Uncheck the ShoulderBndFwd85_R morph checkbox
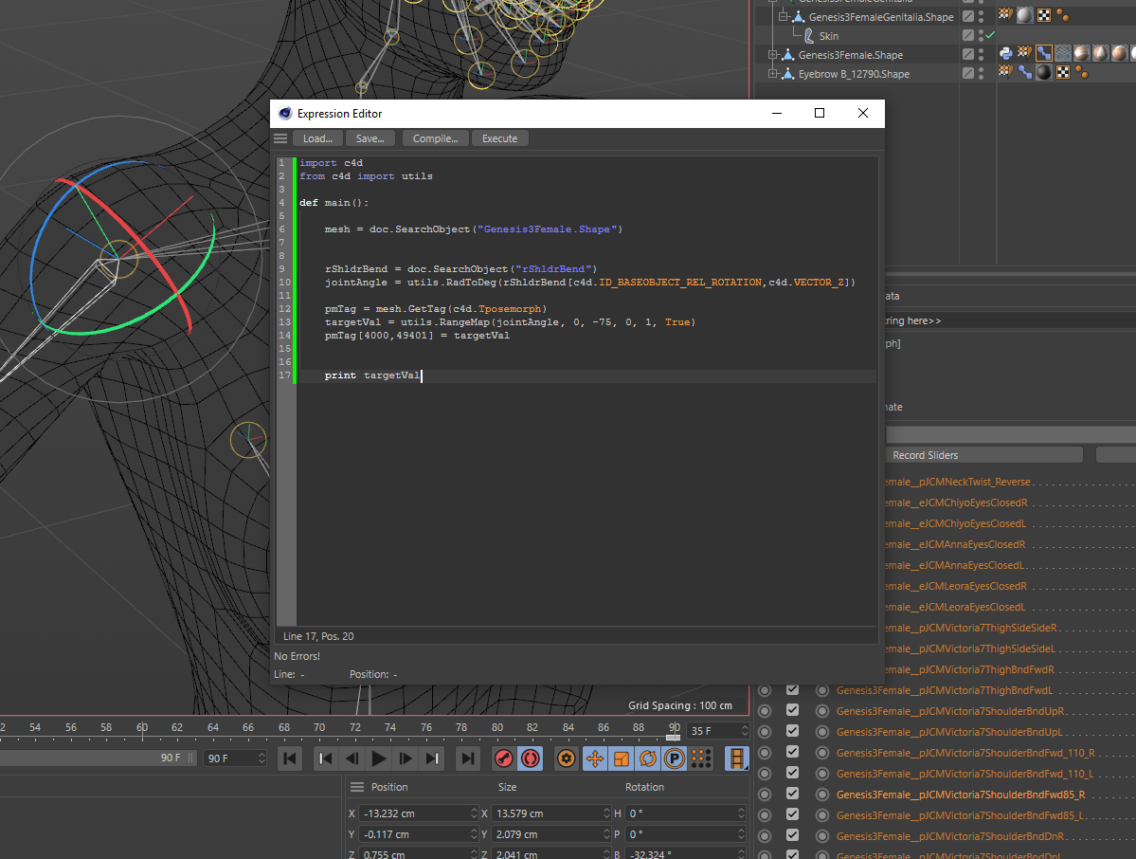Viewport: 1136px width, 859px height. click(793, 795)
